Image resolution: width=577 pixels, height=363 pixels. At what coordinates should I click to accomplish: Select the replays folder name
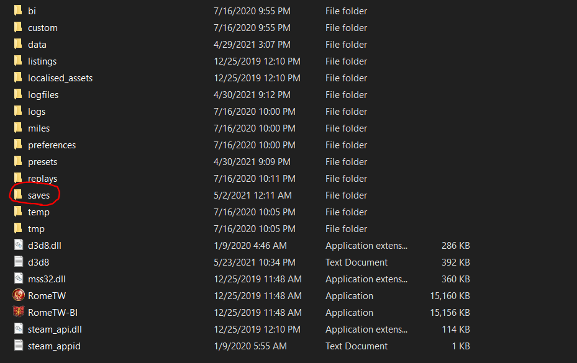(x=42, y=179)
